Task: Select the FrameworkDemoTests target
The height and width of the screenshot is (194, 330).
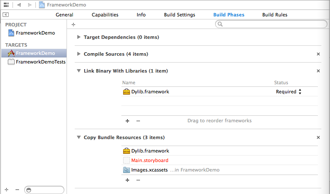Action: (41, 62)
